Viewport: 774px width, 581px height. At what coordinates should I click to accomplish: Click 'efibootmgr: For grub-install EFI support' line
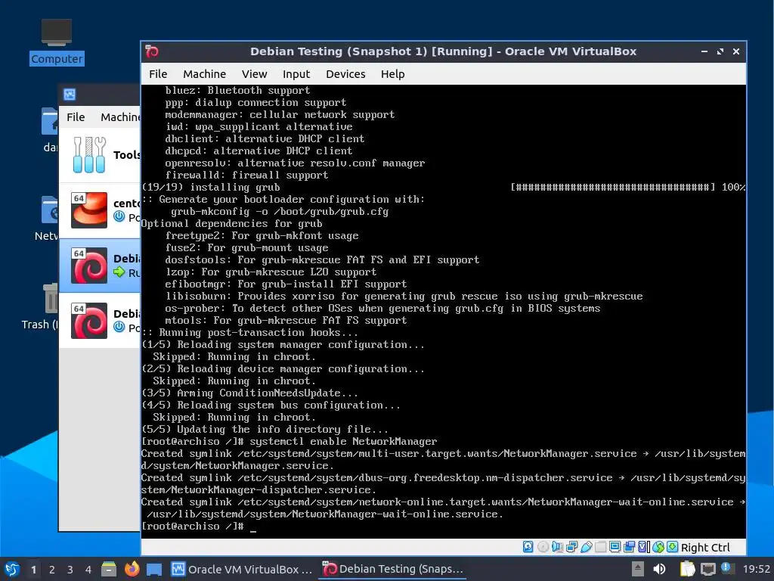(286, 284)
